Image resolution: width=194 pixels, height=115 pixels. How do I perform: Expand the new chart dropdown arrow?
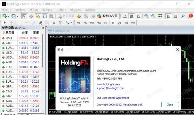(x=9, y=16)
